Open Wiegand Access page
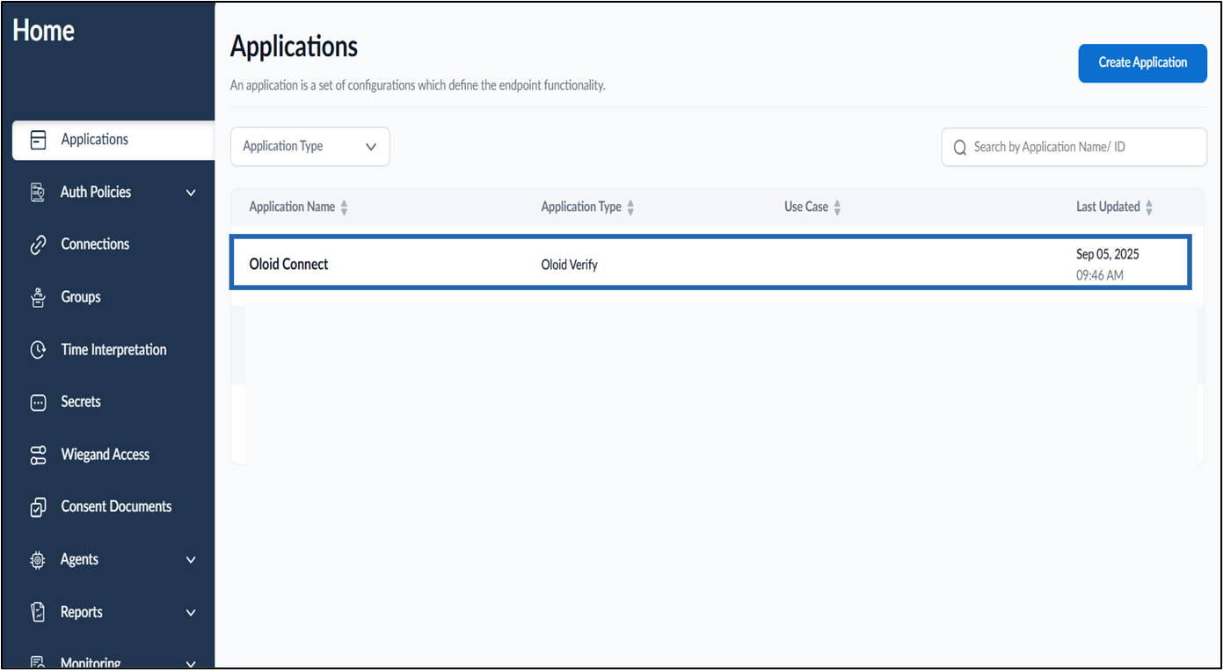1223x670 pixels. (106, 455)
